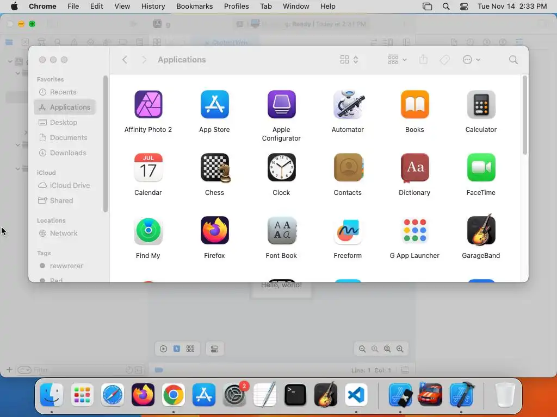This screenshot has height=417, width=557.
Task: Open Affinity Photo 2 app icon
Action: pyautogui.click(x=148, y=104)
